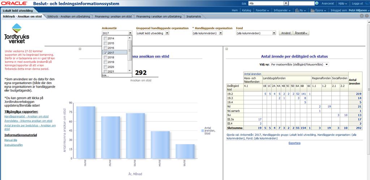Screen dimensions: 370x180
Task: Click value 19 in row 9d
Action: click(329, 106)
